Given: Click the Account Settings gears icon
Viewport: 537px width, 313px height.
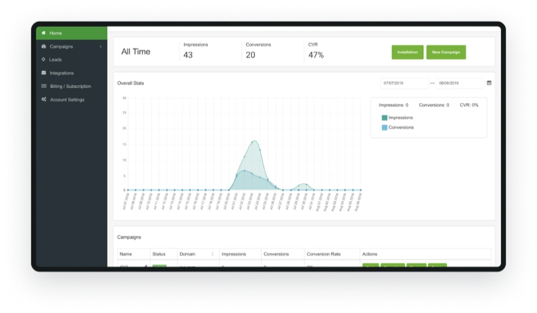Looking at the screenshot, I should [x=44, y=99].
